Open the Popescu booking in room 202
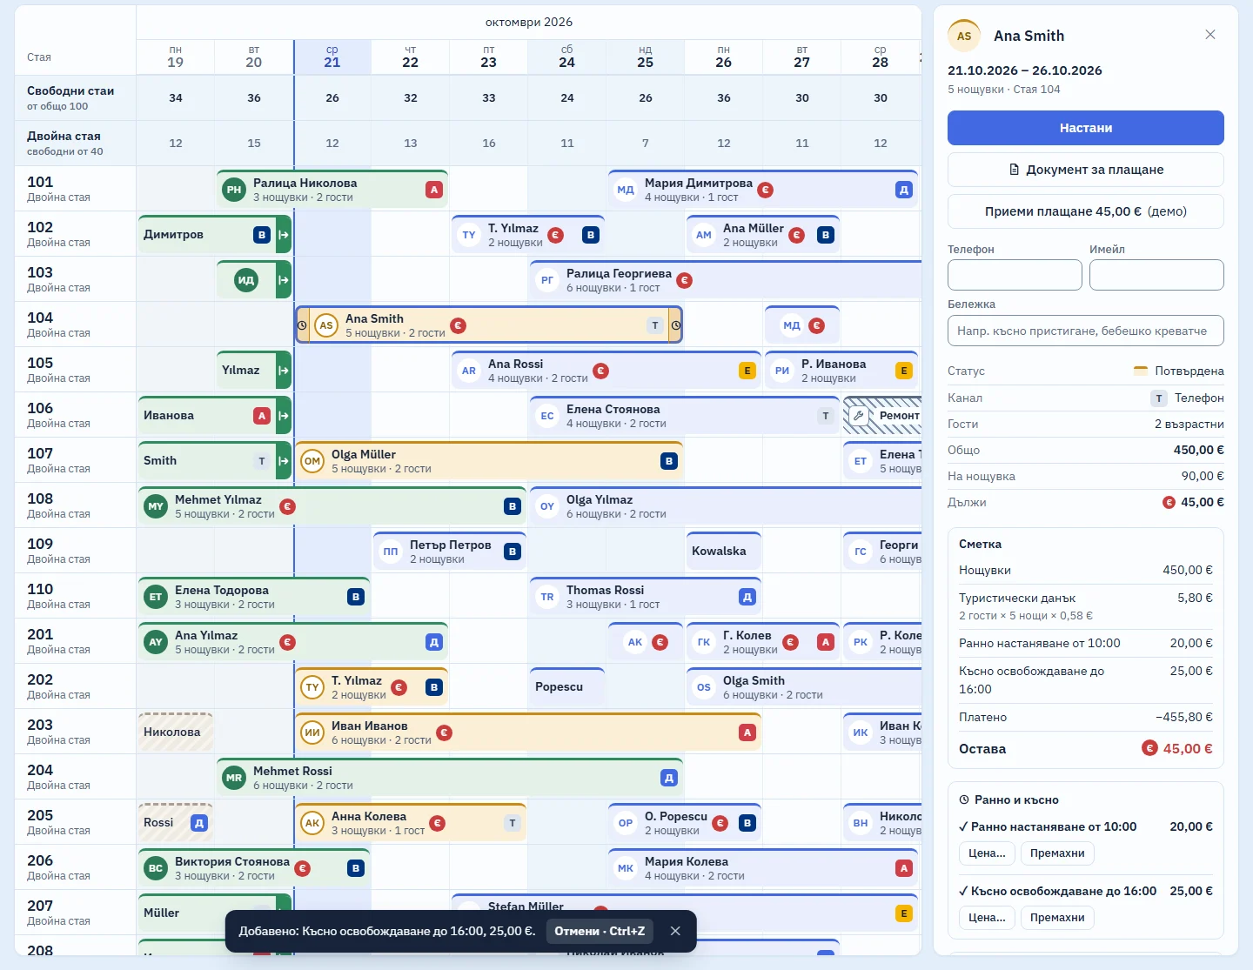The width and height of the screenshot is (1253, 970). [x=567, y=687]
